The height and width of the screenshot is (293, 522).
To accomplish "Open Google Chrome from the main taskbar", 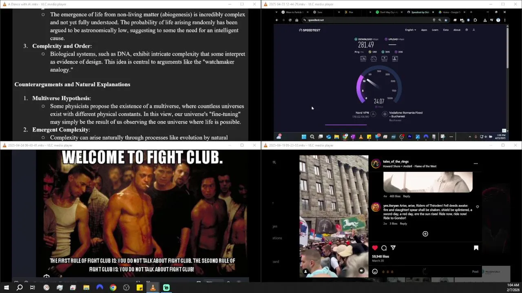I will tap(113, 288).
